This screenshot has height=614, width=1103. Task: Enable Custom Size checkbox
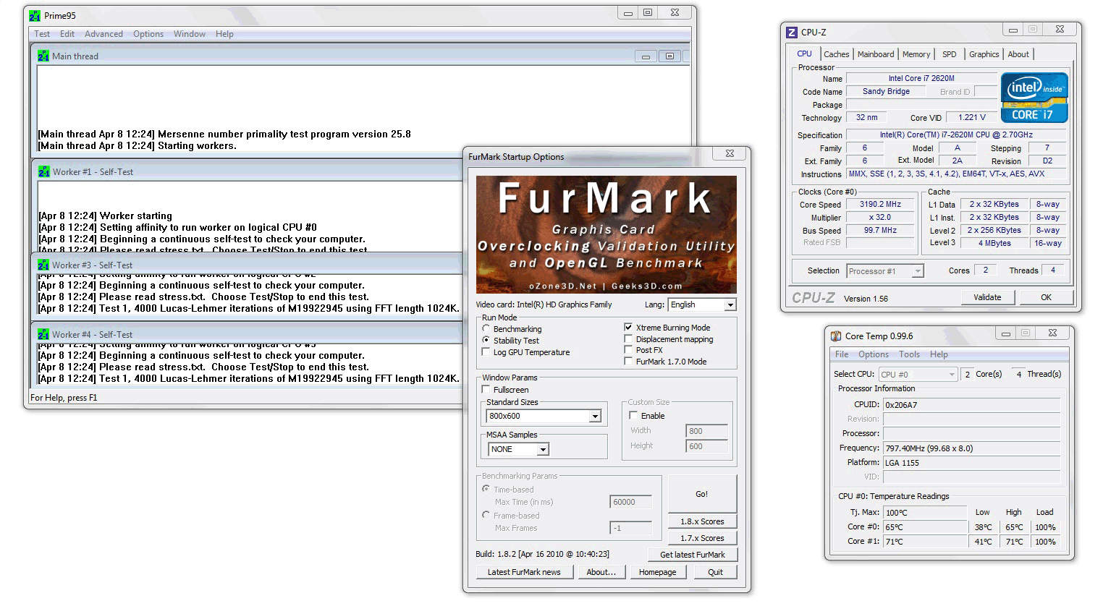tap(633, 415)
